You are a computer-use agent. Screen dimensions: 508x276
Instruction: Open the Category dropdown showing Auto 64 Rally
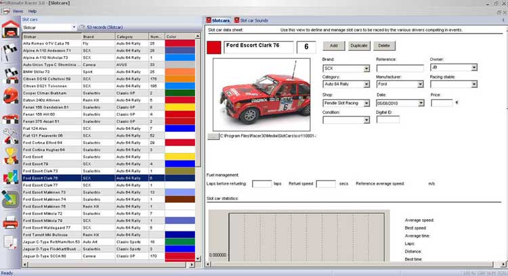(366, 85)
